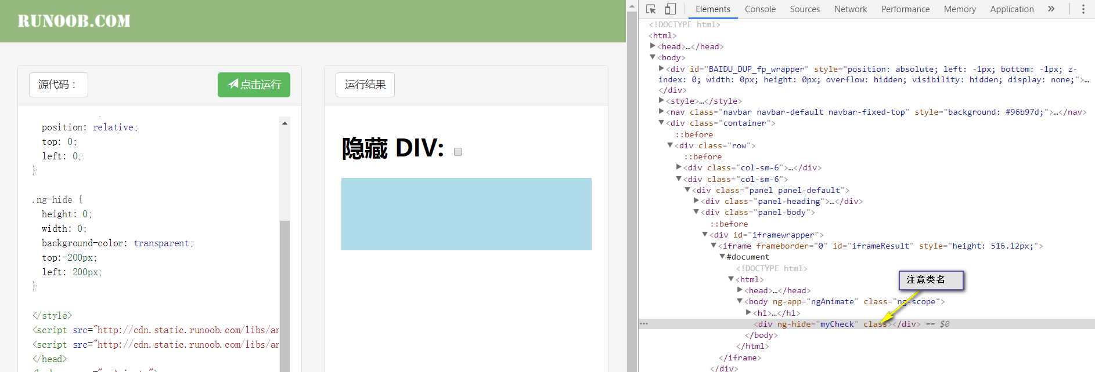
Task: Click the </body> closing tag in iframe
Action: [761, 335]
